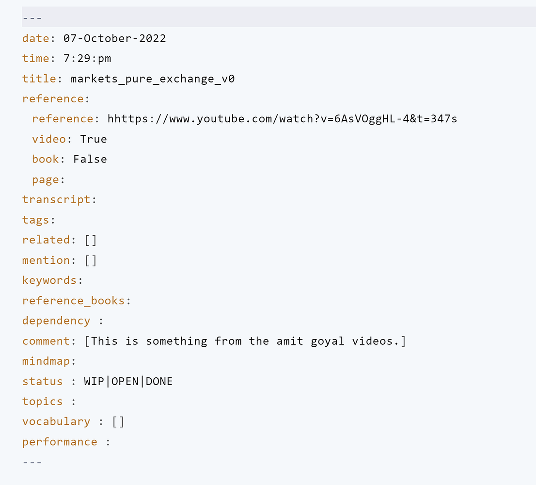This screenshot has height=485, width=536.
Task: Click the dependency key
Action: point(56,321)
